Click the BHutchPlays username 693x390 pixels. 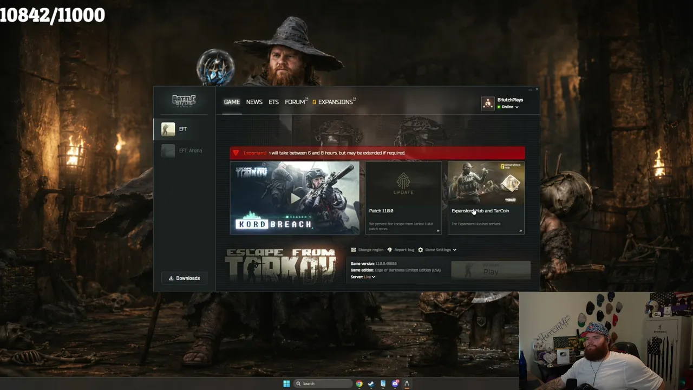pyautogui.click(x=510, y=100)
